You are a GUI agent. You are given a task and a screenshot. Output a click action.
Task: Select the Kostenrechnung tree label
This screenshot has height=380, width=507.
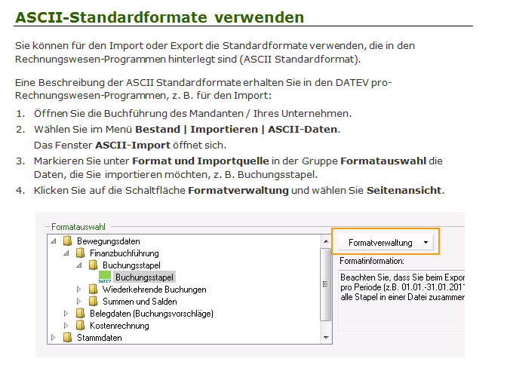[x=119, y=326]
